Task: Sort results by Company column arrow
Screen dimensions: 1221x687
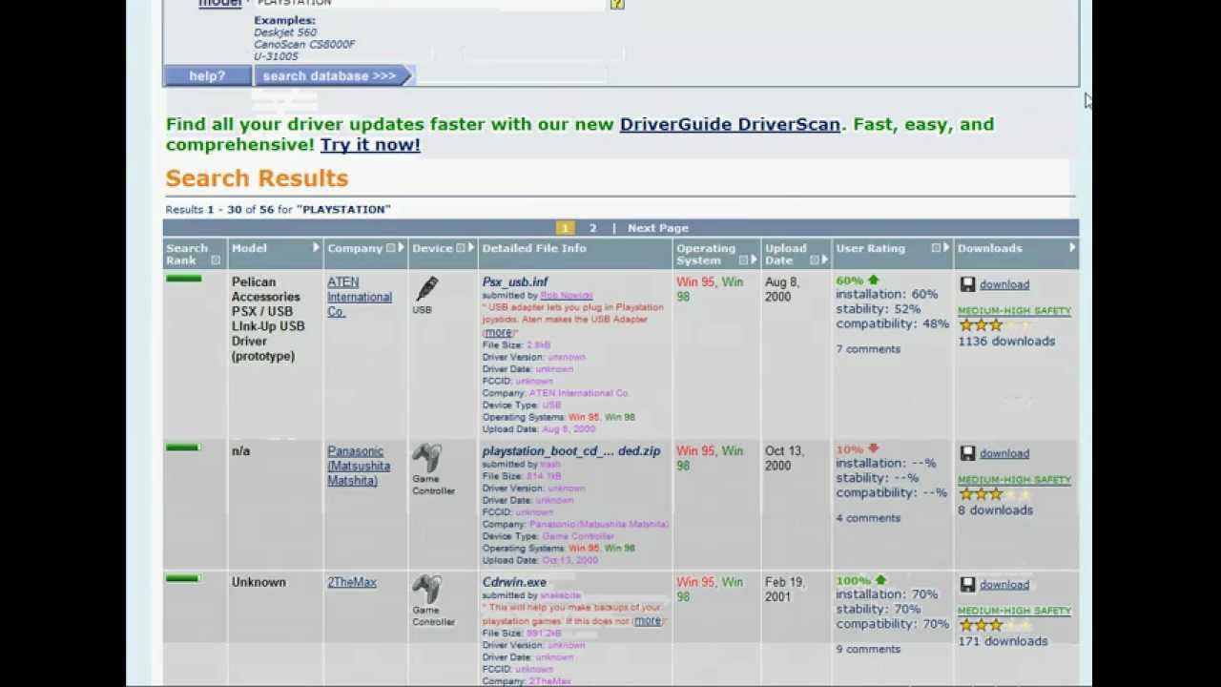Action: point(401,248)
